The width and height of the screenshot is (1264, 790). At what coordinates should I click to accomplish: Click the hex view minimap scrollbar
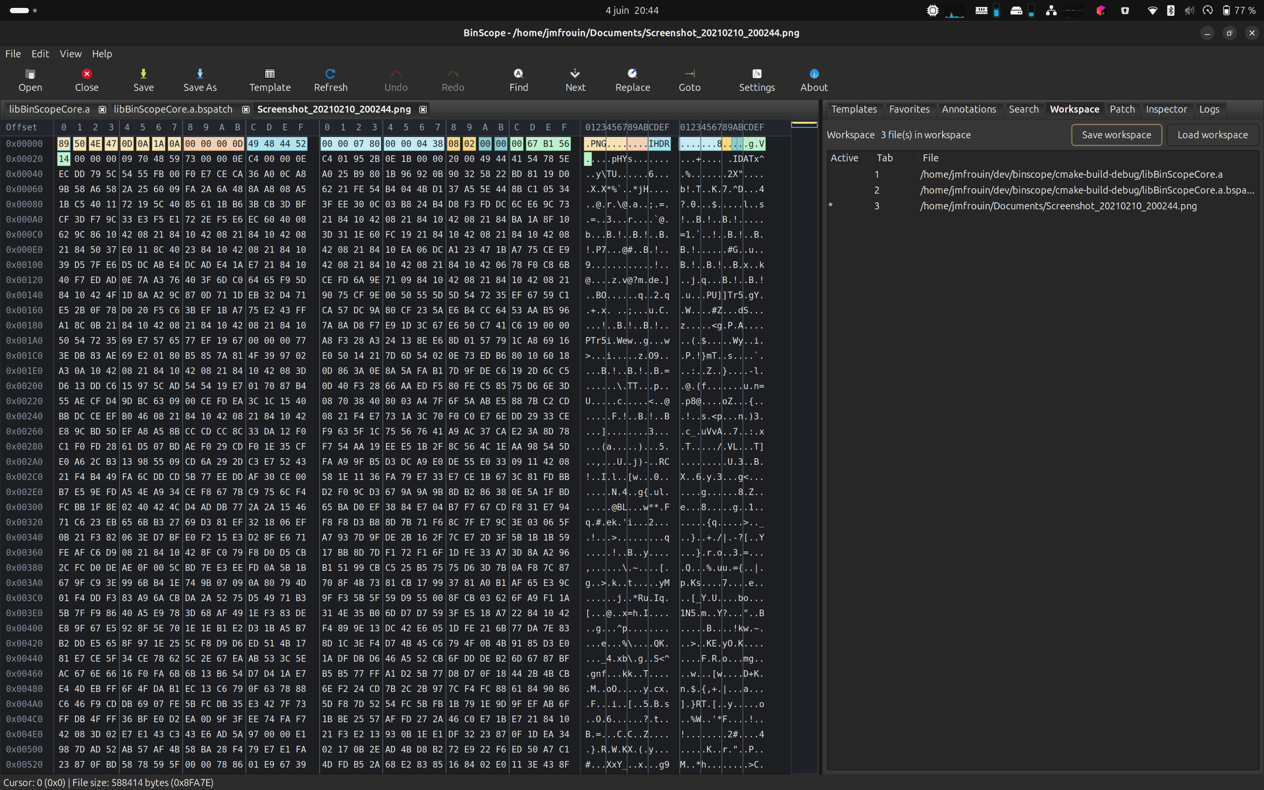pos(804,447)
